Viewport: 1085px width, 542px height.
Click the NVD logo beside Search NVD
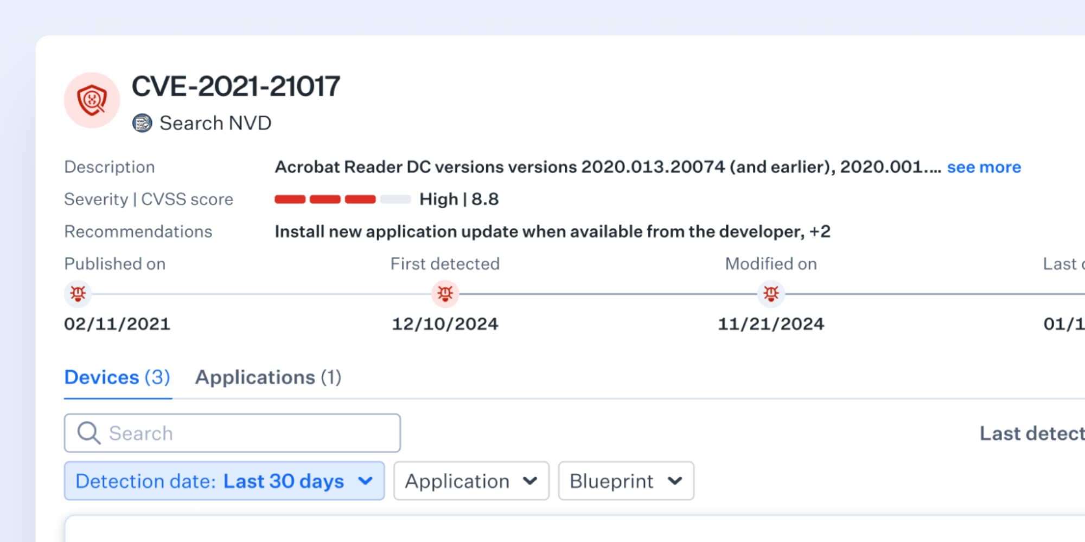tap(142, 122)
